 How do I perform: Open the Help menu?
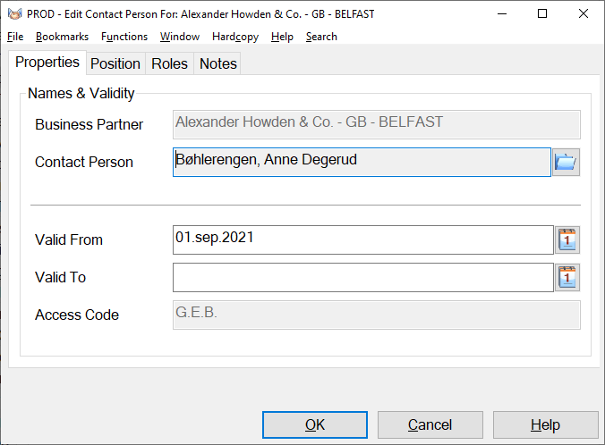pos(282,37)
